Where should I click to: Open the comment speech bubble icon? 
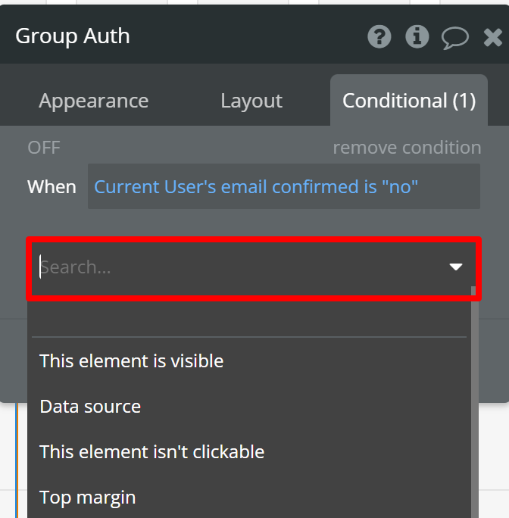pyautogui.click(x=454, y=38)
